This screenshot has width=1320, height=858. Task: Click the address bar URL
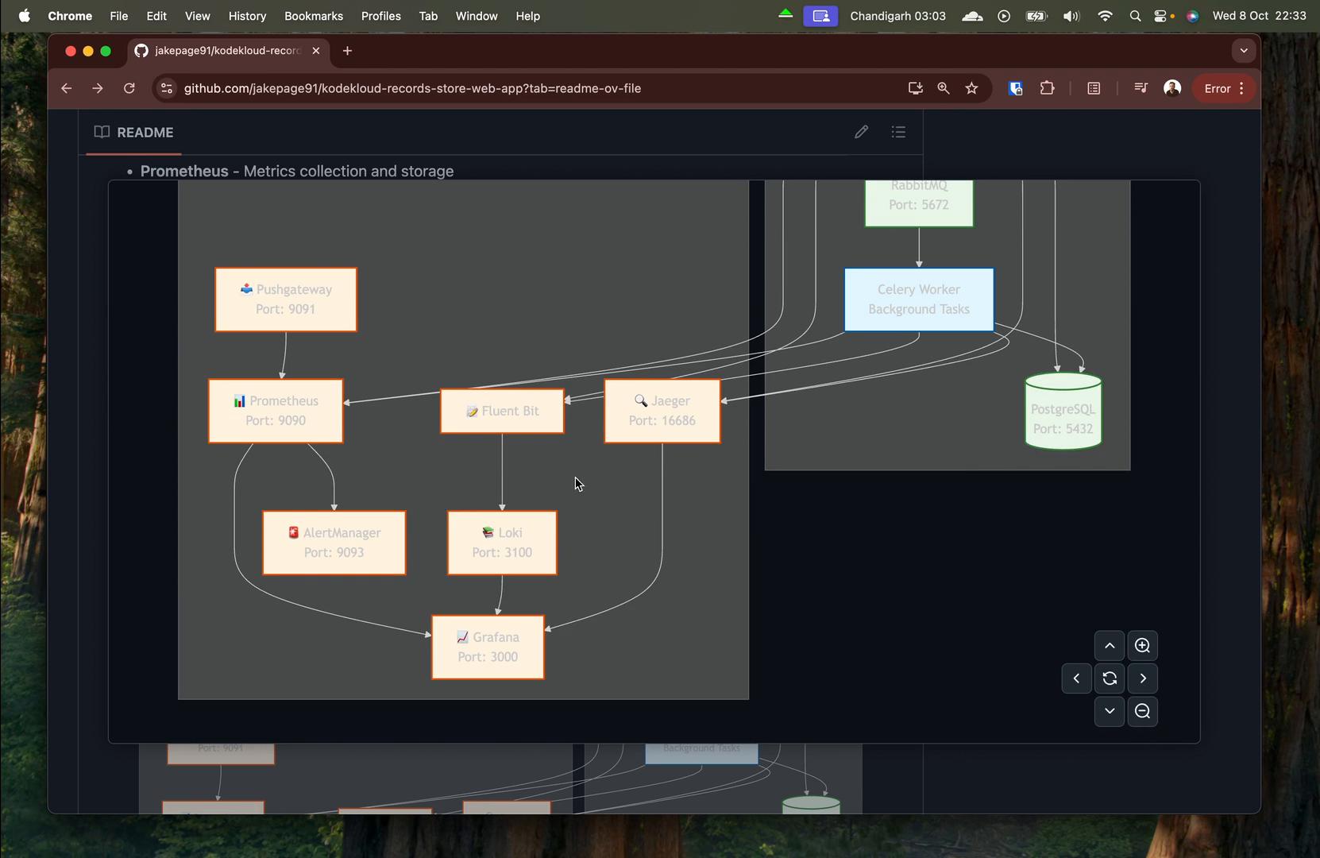pyautogui.click(x=412, y=88)
